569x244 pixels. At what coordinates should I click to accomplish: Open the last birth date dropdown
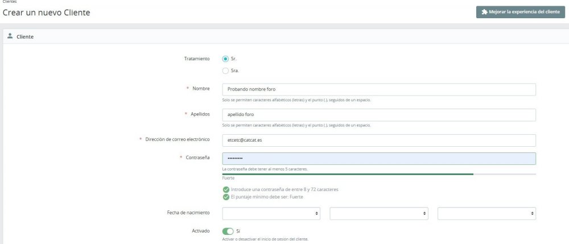[486, 213]
